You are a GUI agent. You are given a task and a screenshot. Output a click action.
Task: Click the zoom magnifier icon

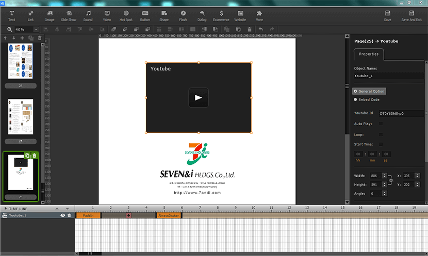(10, 29)
